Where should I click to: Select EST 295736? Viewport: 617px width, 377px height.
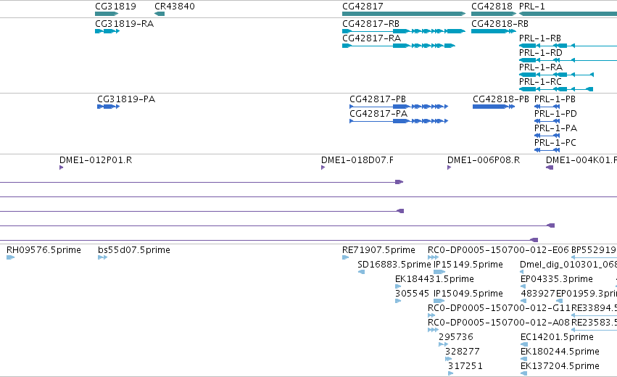pyautogui.click(x=444, y=344)
